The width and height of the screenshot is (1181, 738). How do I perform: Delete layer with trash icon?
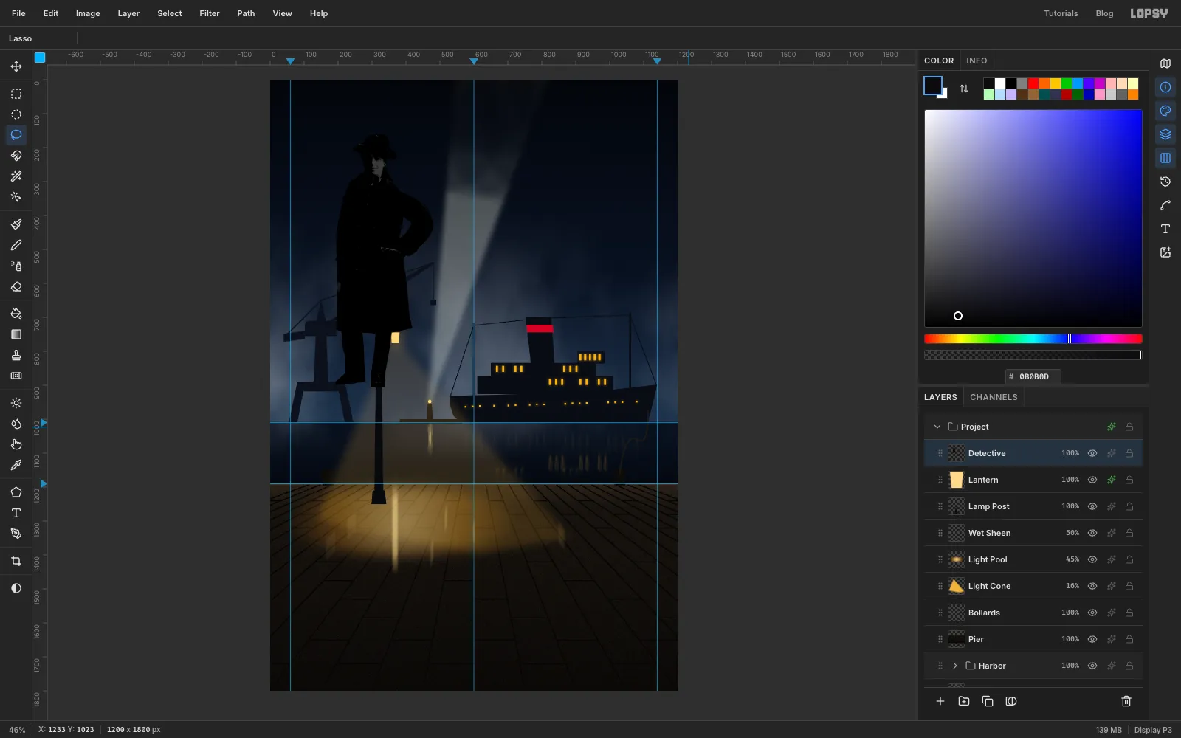(1126, 701)
